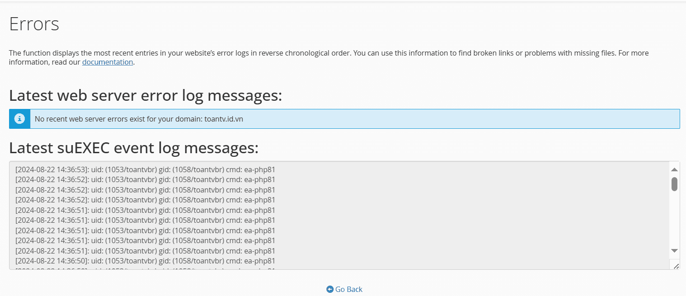This screenshot has height=296, width=686.
Task: Click the info icon in blue alert
Action: [x=19, y=119]
